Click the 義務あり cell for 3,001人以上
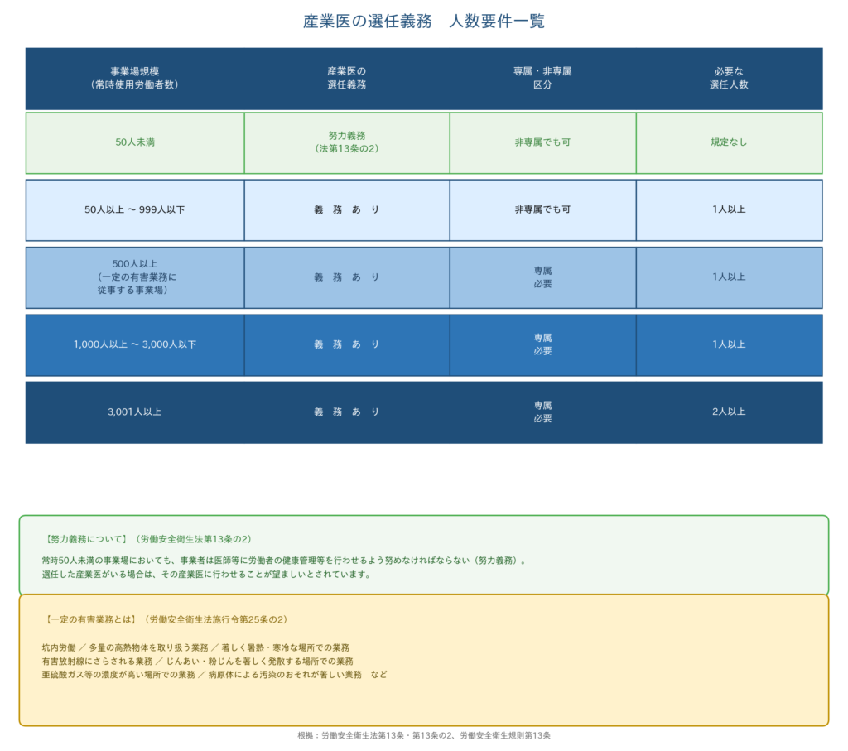The image size is (848, 751). 346,412
